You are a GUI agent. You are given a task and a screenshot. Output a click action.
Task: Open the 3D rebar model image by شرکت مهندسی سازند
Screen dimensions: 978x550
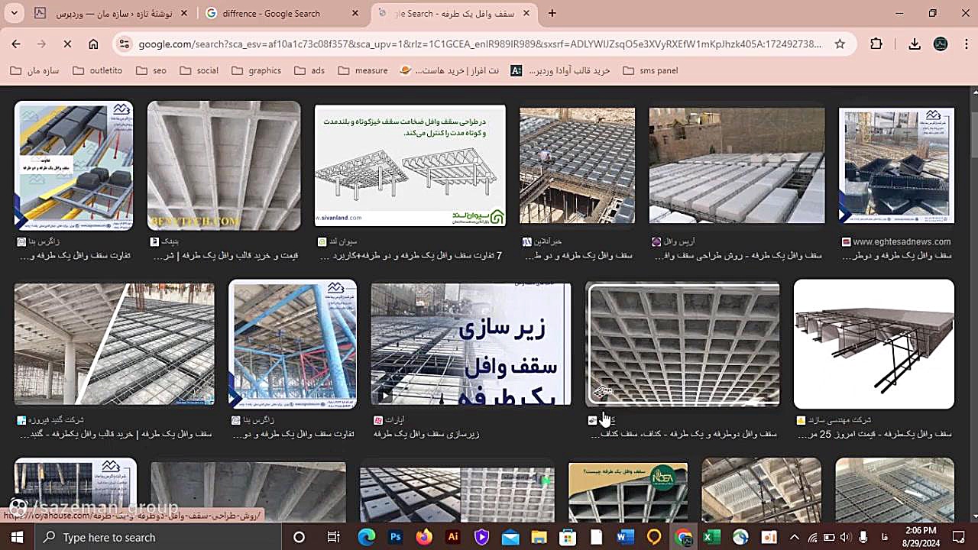tap(874, 344)
